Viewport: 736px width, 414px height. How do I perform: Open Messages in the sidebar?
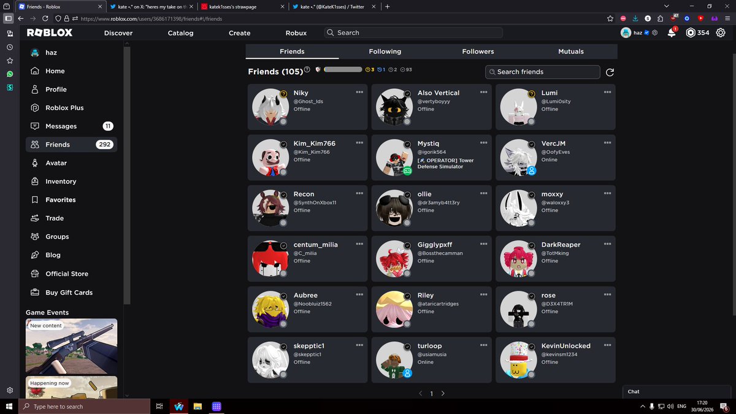72,126
